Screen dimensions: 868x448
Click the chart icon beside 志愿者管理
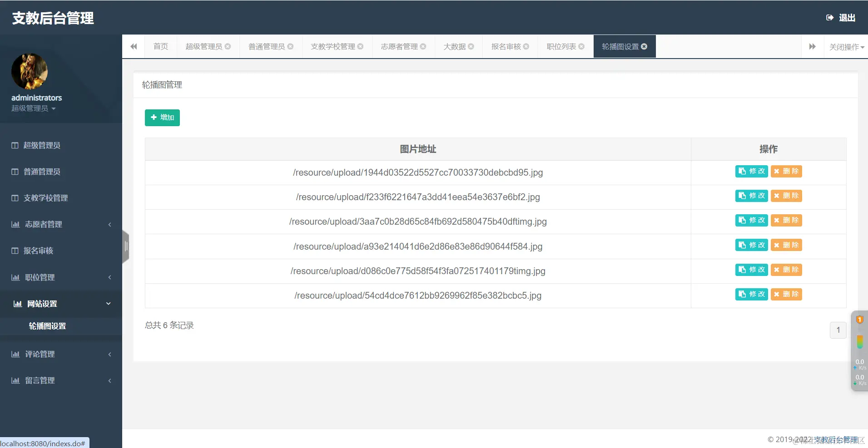coord(15,224)
